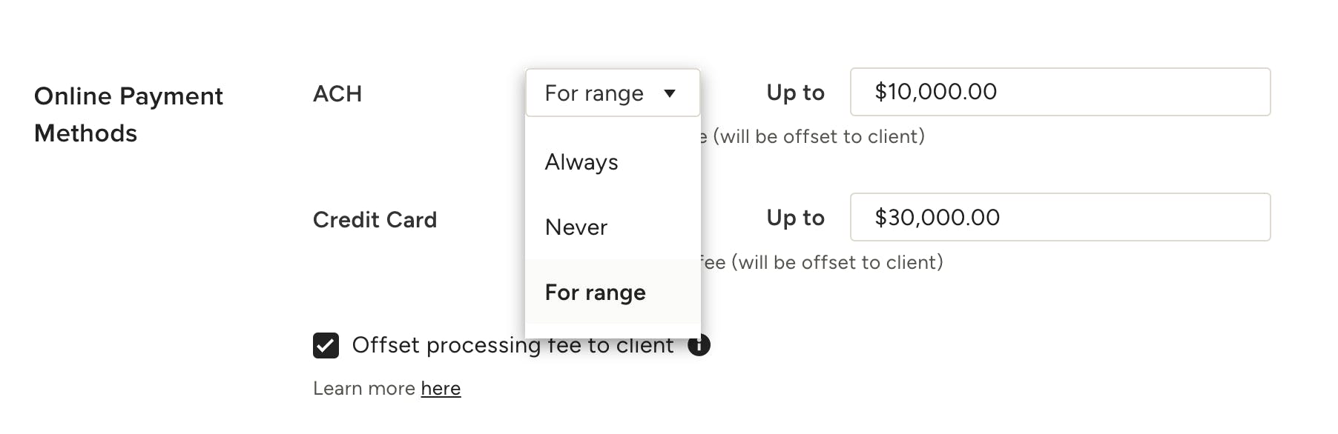Select "Always" from the dropdown options
Screen dimensions: 1338x434
coord(581,161)
